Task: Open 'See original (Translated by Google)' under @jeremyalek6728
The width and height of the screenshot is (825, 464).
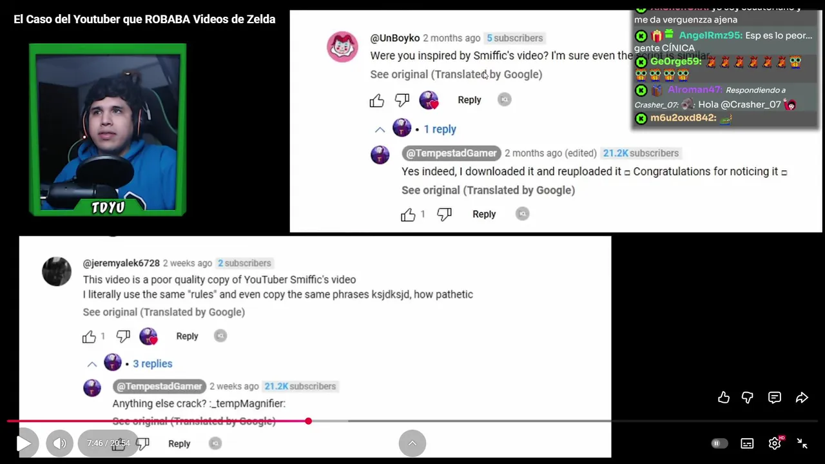Action: pyautogui.click(x=164, y=312)
